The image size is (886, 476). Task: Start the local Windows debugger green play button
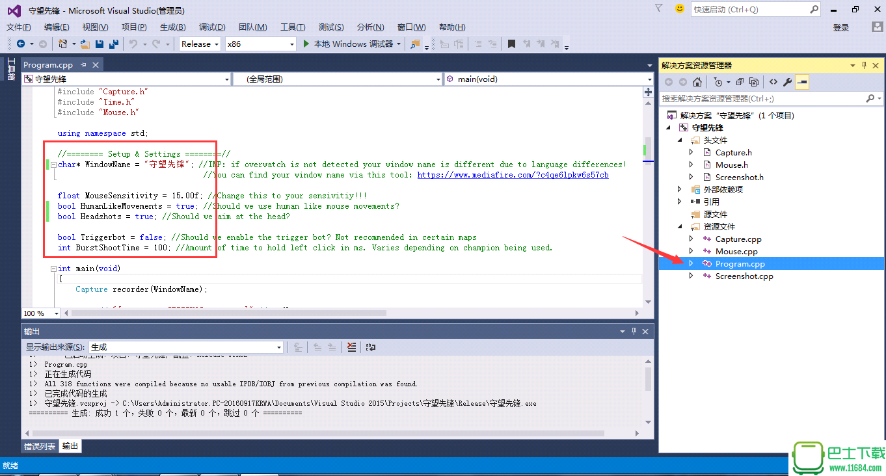[x=308, y=44]
